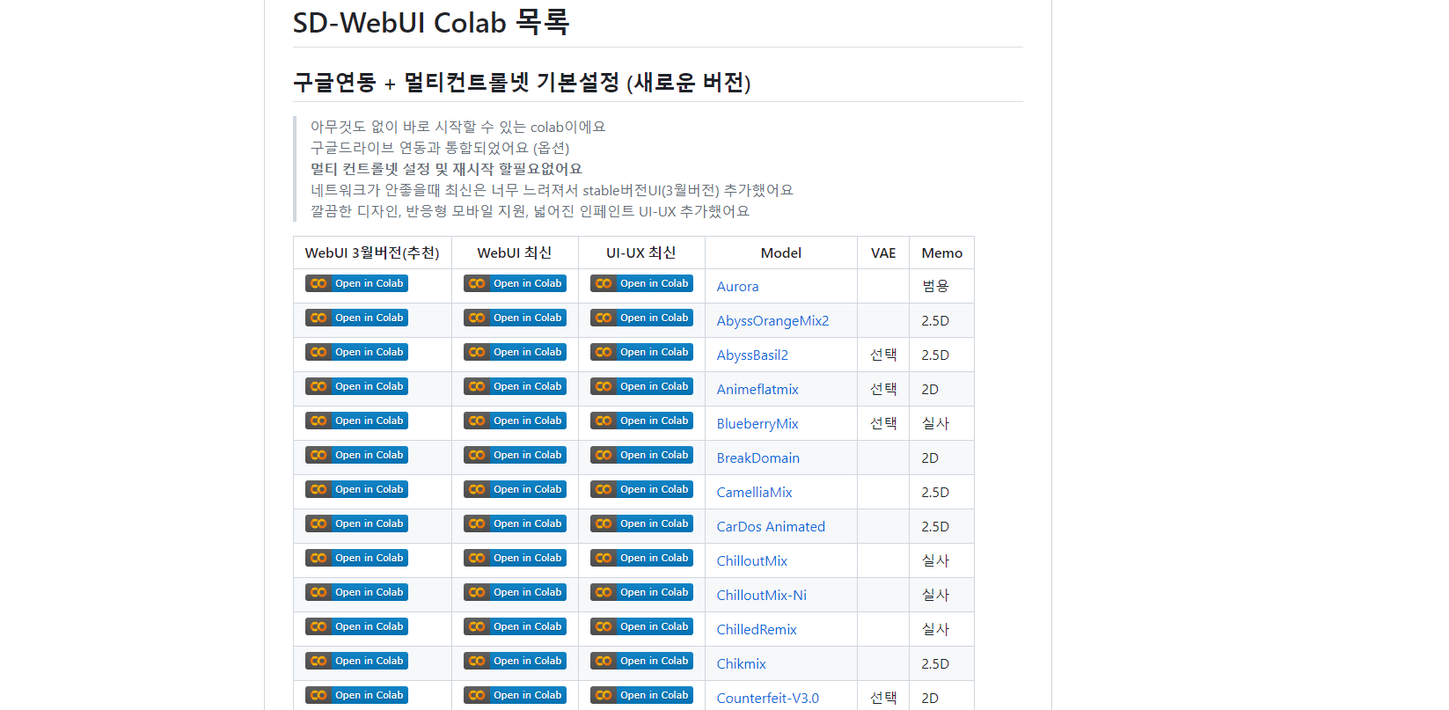Follow the Aurora model link
Viewport: 1449px width, 710px height.
tap(737, 286)
